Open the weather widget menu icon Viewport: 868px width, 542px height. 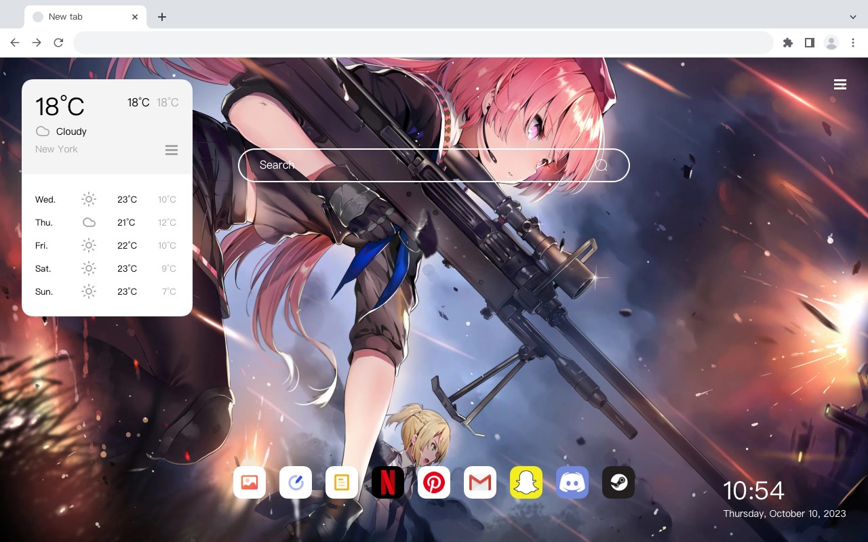(x=172, y=150)
